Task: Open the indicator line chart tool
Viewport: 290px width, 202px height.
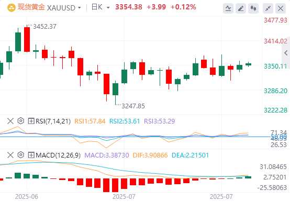Action: click(x=228, y=8)
